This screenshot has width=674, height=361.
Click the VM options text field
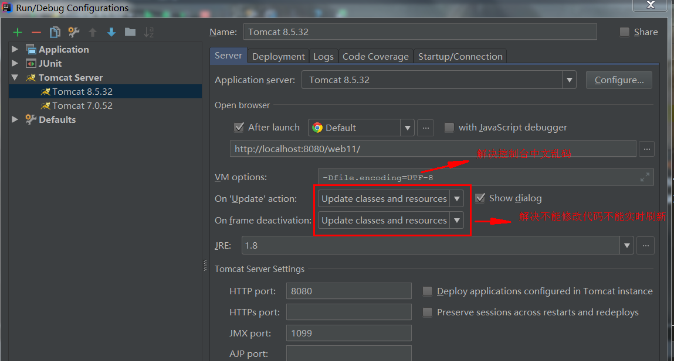(486, 177)
